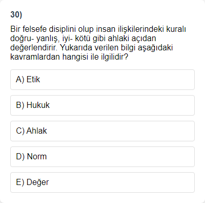The width and height of the screenshot is (205, 203).
Task: Click the "D)" letter label
Action: tap(20, 157)
